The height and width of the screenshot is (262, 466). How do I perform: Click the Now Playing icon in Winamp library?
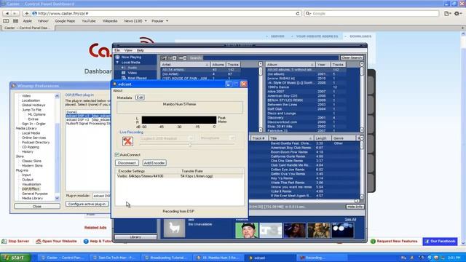point(118,57)
